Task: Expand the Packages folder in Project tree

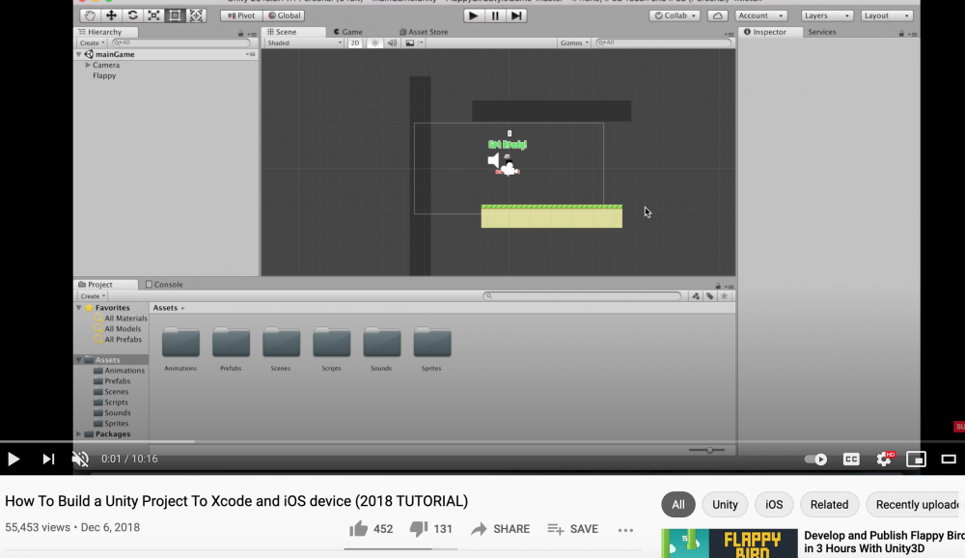Action: (x=79, y=434)
